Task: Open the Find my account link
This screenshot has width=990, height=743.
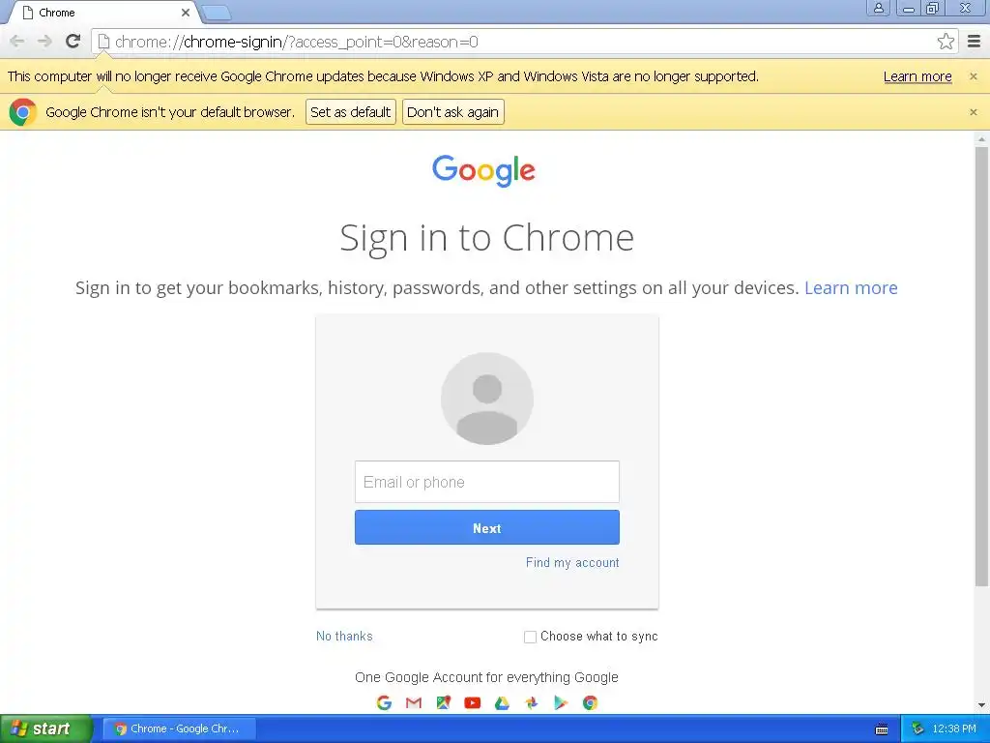Action: point(572,563)
